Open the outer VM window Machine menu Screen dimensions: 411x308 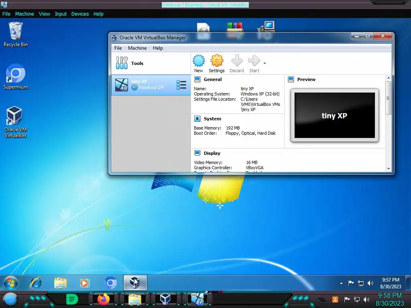24,14
